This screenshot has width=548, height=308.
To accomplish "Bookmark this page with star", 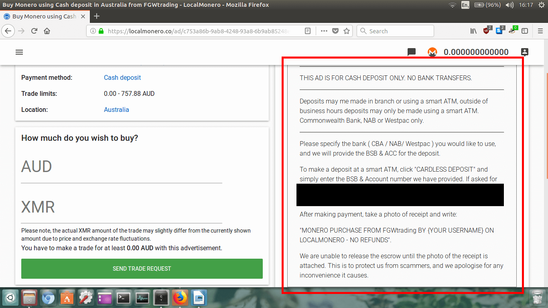I will [347, 31].
